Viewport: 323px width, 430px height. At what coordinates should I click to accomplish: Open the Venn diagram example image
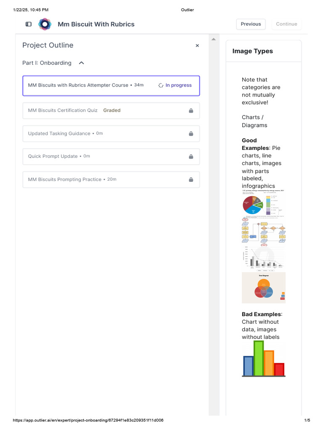263,288
